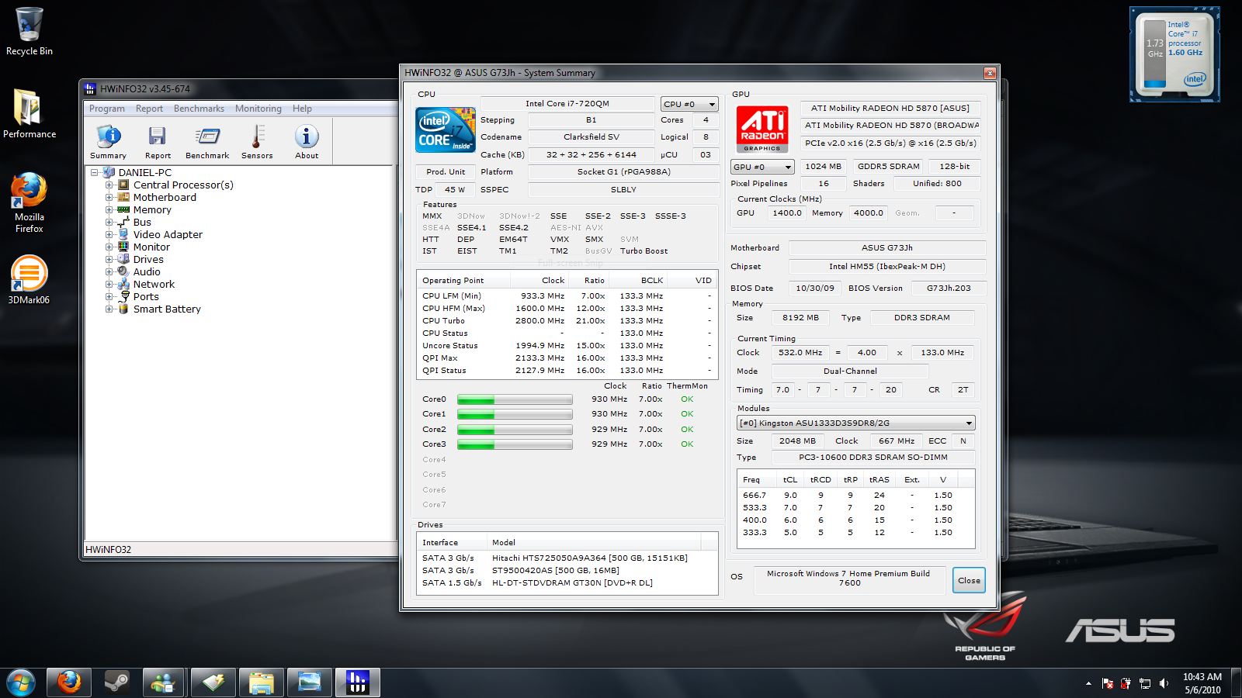Screen dimensions: 1242x698
Task: Launch the Benchmark toolbar icon
Action: point(207,142)
